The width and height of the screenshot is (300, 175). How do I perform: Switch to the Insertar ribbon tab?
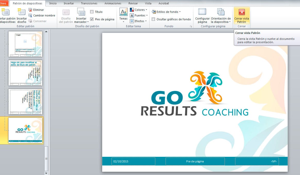pos(69,3)
